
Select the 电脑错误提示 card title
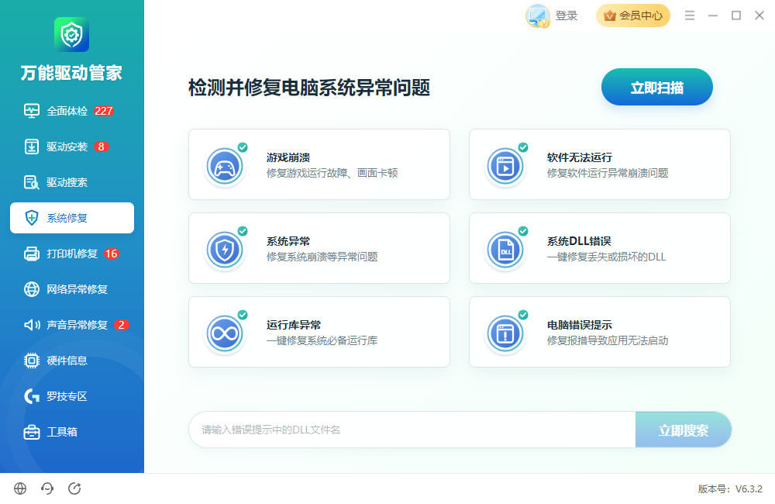tap(579, 325)
